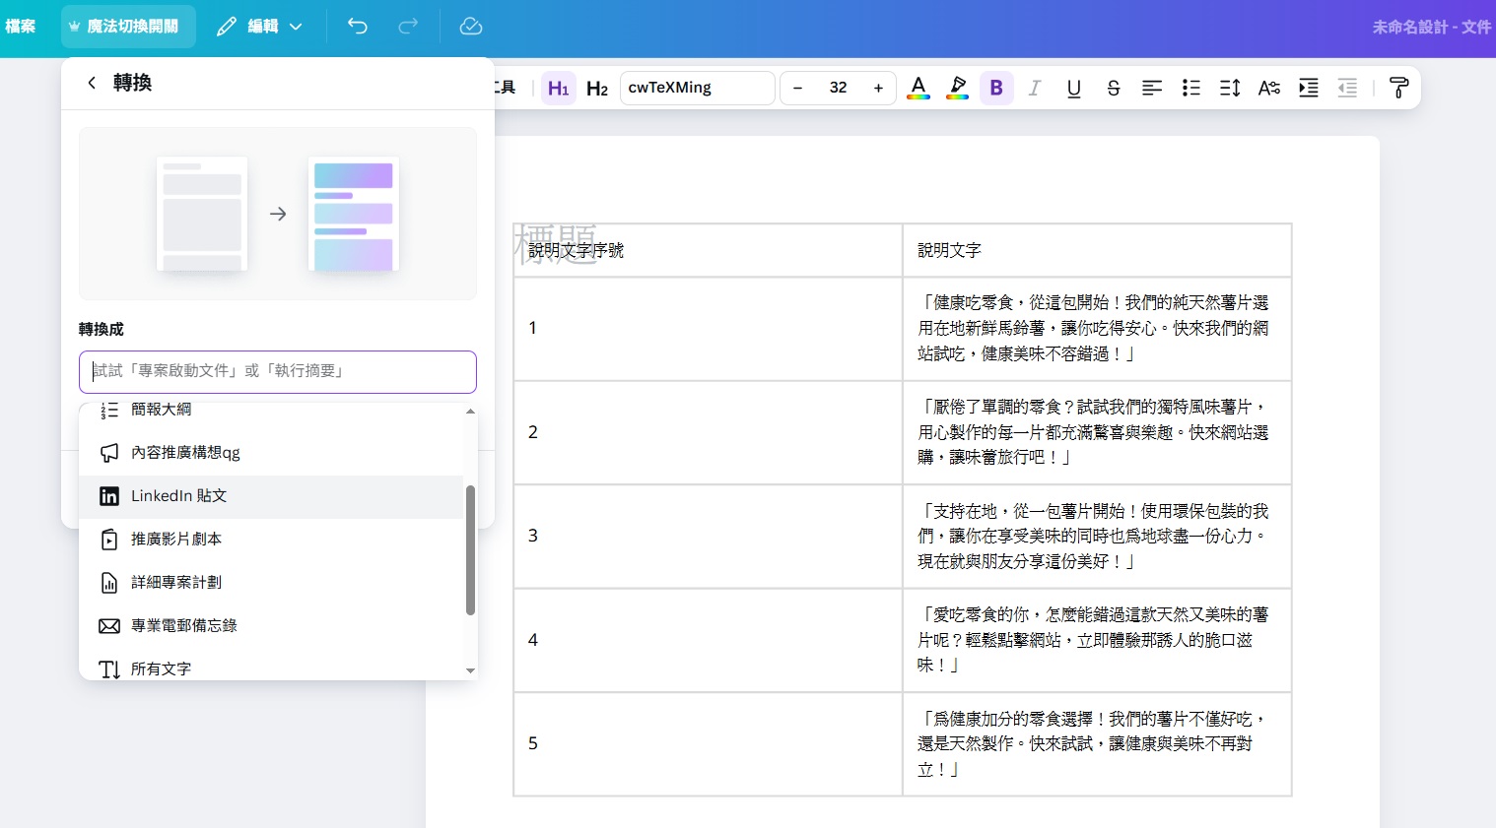Click the megaphone icon in list
The image size is (1496, 828).
[109, 453]
